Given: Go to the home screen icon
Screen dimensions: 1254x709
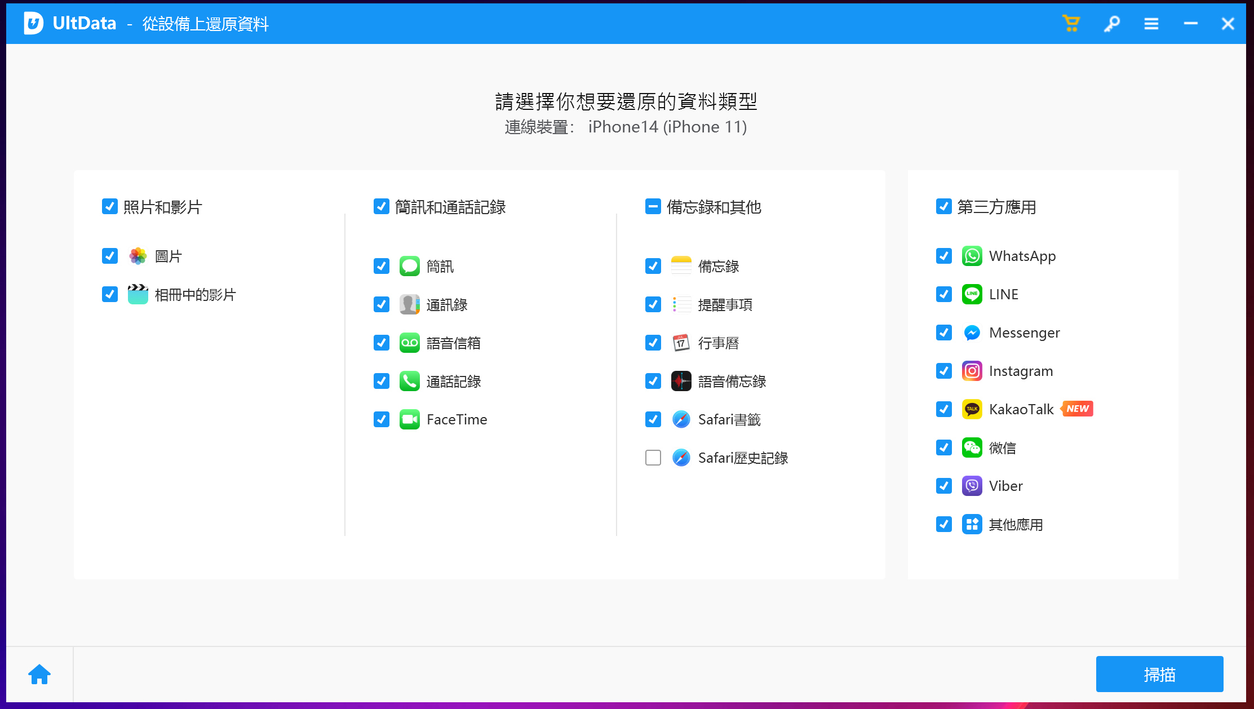Looking at the screenshot, I should (39, 674).
